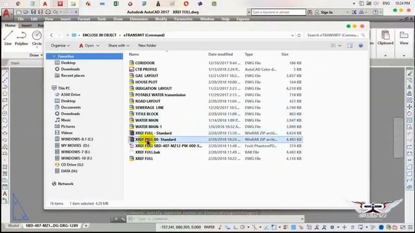Click the Save icon in quick access toolbar
This screenshot has height=233, width=415.
click(33, 12)
